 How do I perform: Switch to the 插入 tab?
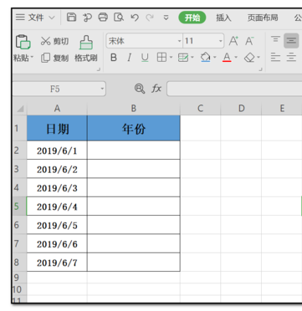coord(223,18)
